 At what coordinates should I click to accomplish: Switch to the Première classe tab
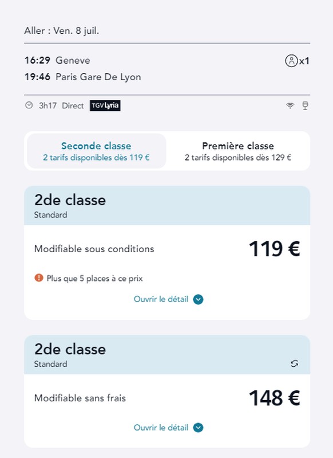pyautogui.click(x=238, y=151)
